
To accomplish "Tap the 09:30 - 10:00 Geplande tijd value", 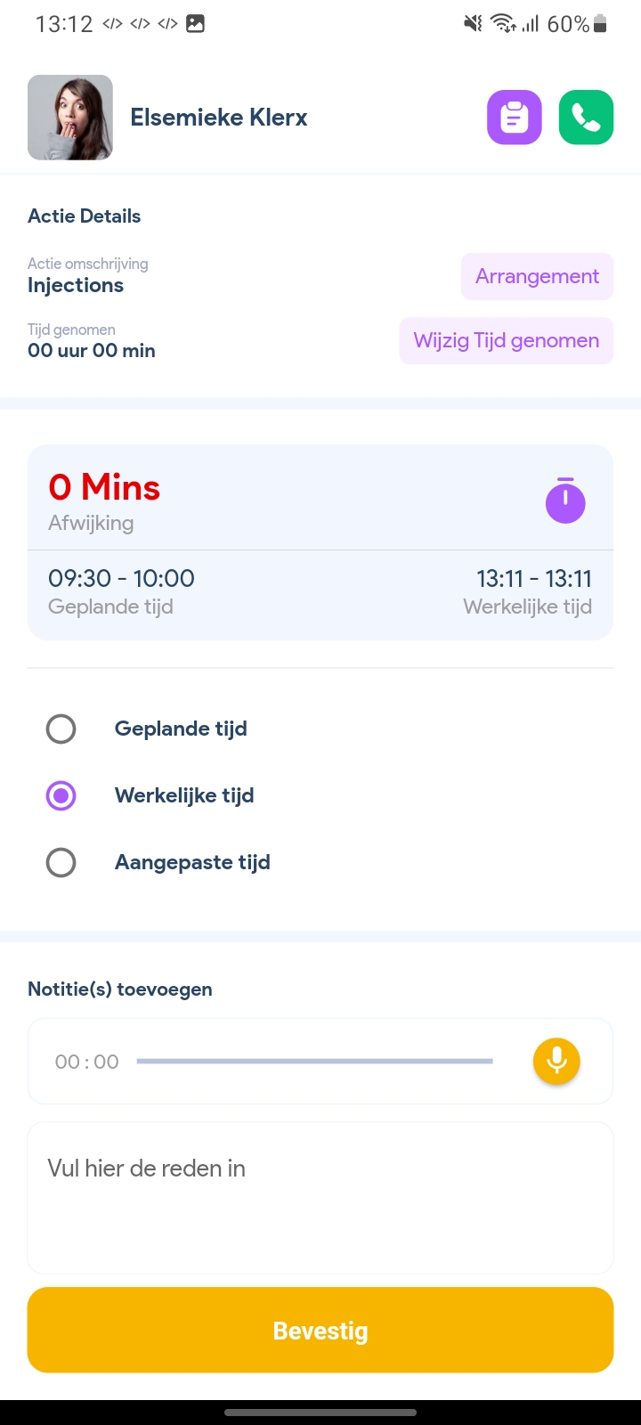I will coord(121,579).
